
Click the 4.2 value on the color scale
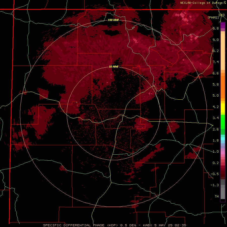pyautogui.click(x=216, y=107)
